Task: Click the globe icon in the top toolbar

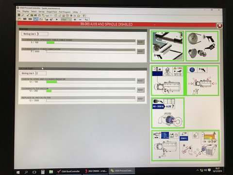Action: point(71,16)
